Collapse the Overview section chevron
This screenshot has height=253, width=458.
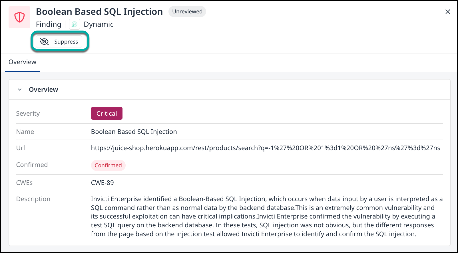(20, 89)
